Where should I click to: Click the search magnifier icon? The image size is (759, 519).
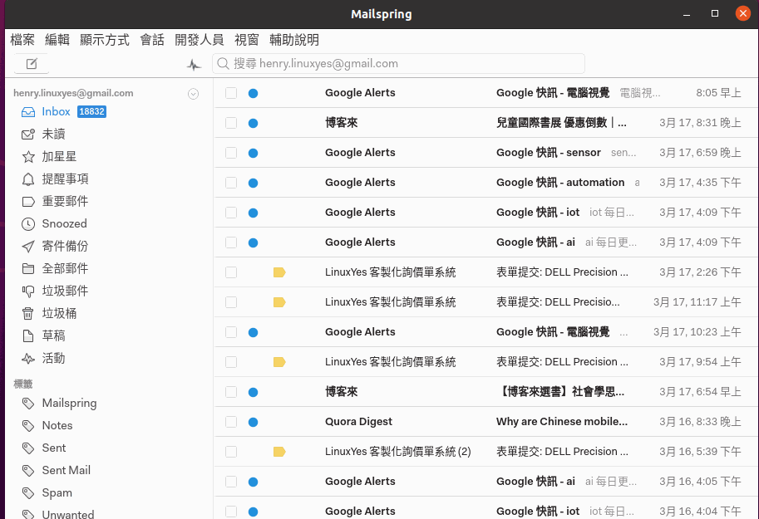[223, 63]
